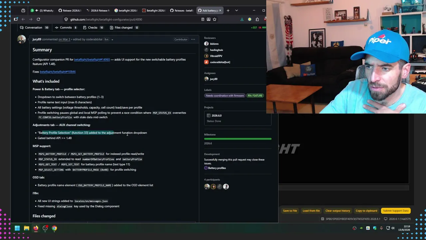Open the 2026.6.0 project link
The width and height of the screenshot is (426, 240).
[x=217, y=115]
